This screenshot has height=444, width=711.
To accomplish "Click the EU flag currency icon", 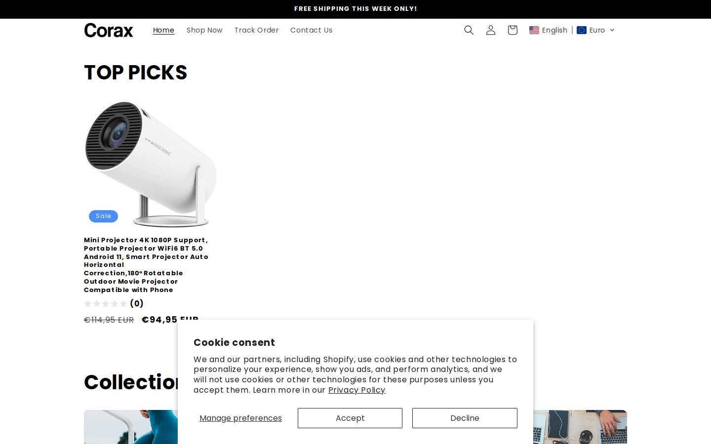I will (582, 30).
